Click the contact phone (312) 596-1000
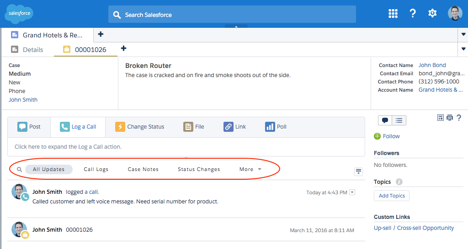468x249 pixels. (439, 82)
